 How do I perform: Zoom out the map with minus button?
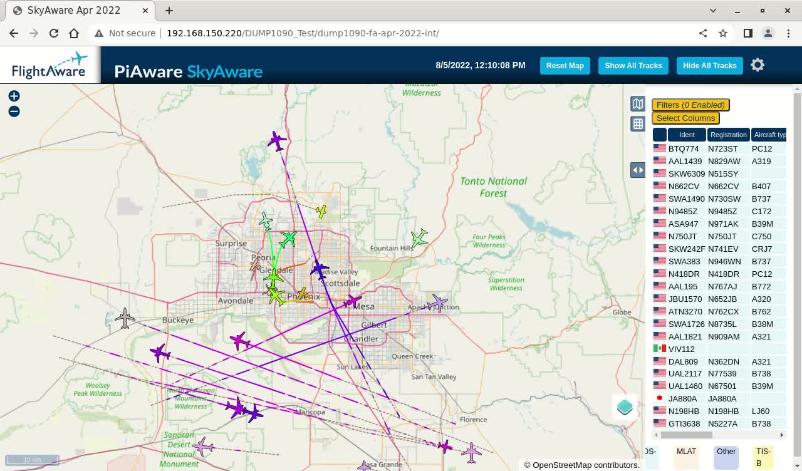14,111
